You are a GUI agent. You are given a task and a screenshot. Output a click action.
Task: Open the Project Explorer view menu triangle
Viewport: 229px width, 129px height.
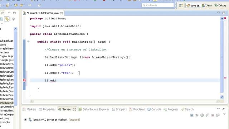2,24
